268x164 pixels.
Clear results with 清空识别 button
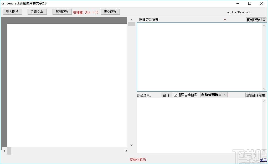click(110, 12)
